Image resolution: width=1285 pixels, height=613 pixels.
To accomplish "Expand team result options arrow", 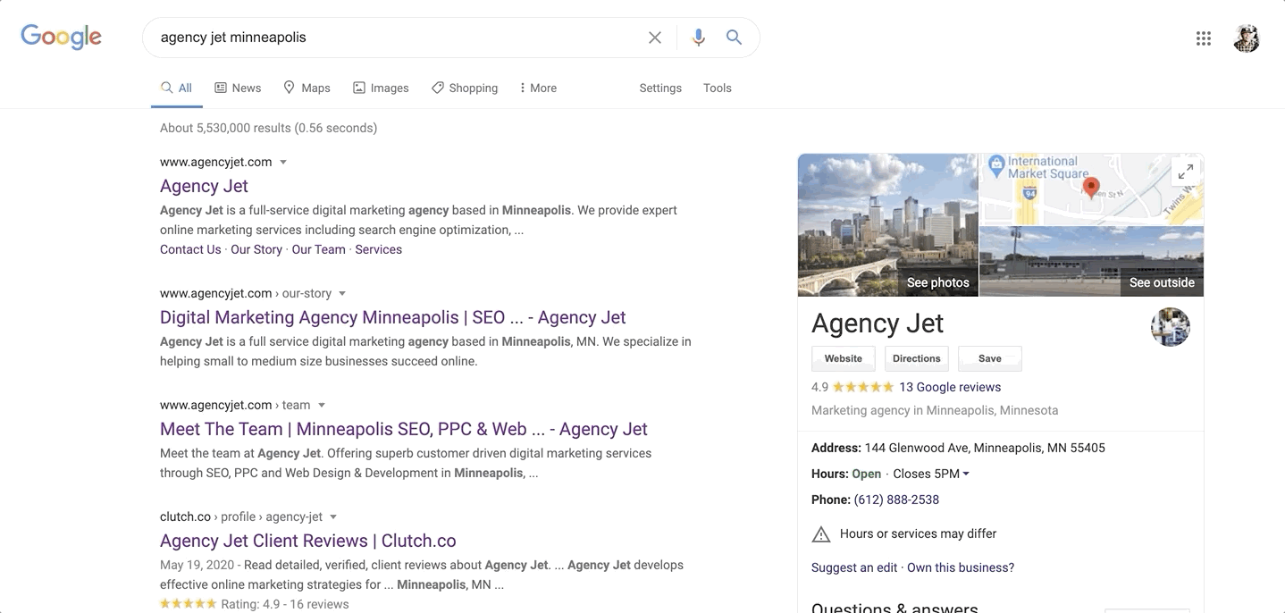I will click(x=322, y=406).
